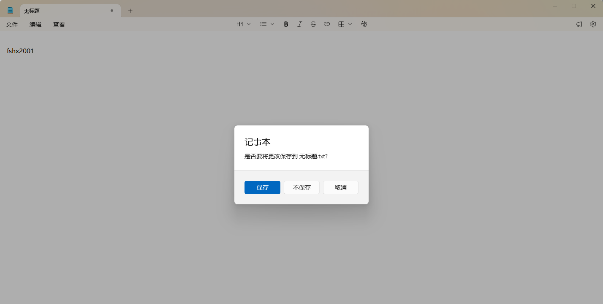Click the Notepad app icon in the title bar
Viewport: 603px width, 304px height.
pyautogui.click(x=9, y=10)
